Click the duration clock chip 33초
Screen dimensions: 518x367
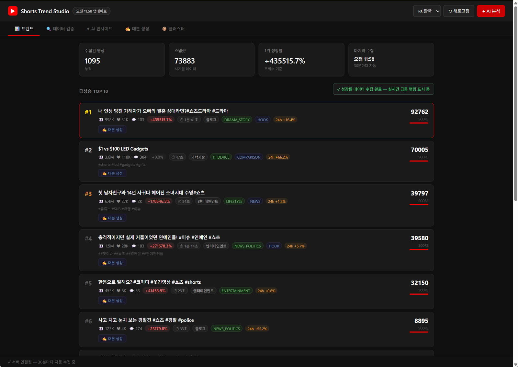(181, 329)
